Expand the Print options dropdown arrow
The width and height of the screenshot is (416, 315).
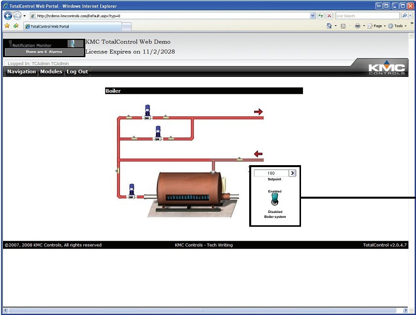[364, 26]
